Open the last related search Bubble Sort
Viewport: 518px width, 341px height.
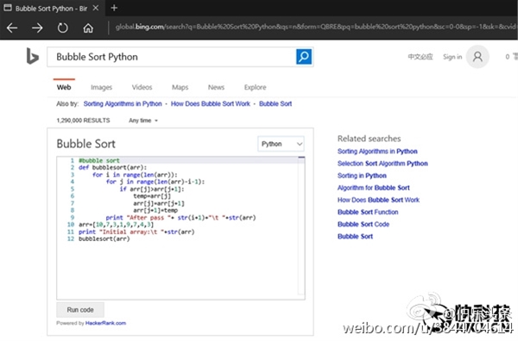(x=355, y=237)
